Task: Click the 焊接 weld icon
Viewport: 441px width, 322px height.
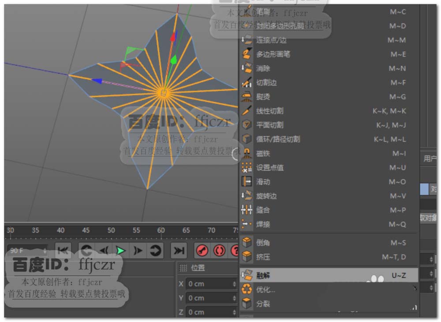Action: [247, 224]
